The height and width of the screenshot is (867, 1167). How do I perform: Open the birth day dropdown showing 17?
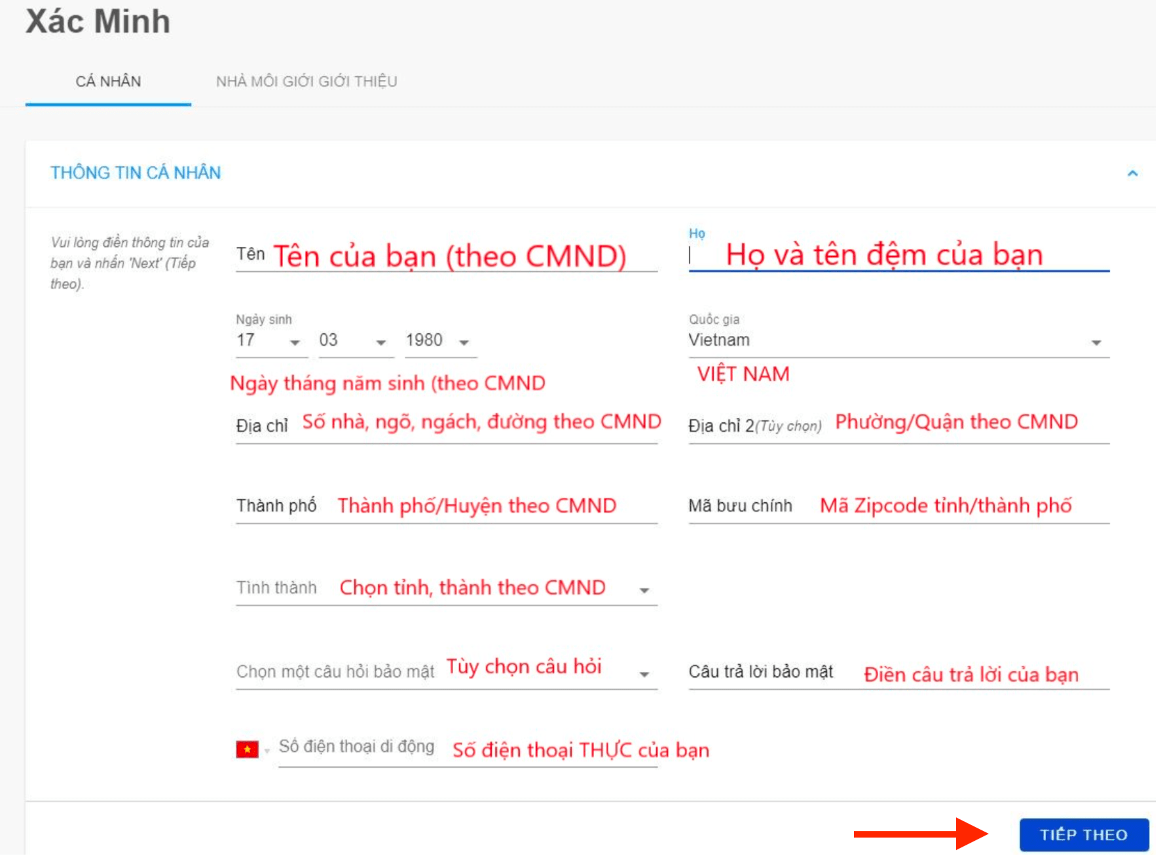coord(270,341)
